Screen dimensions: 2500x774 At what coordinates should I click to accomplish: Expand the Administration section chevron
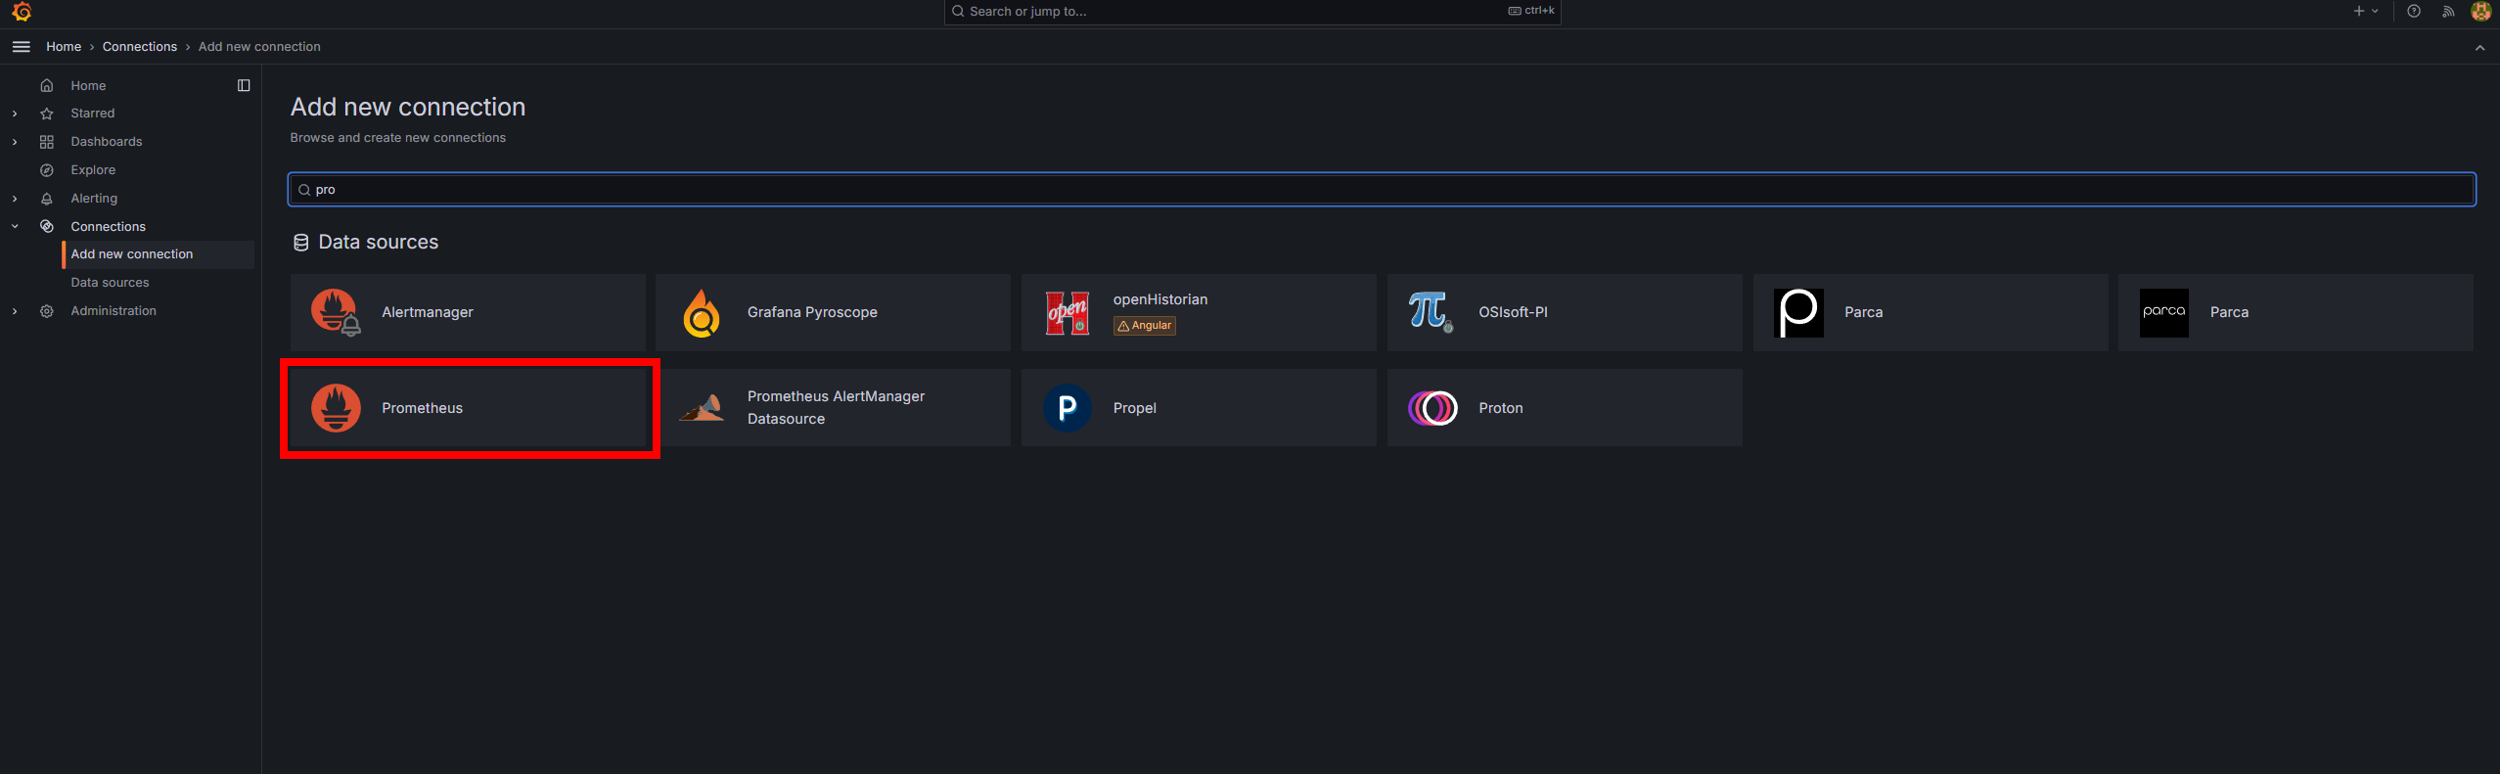(15, 311)
